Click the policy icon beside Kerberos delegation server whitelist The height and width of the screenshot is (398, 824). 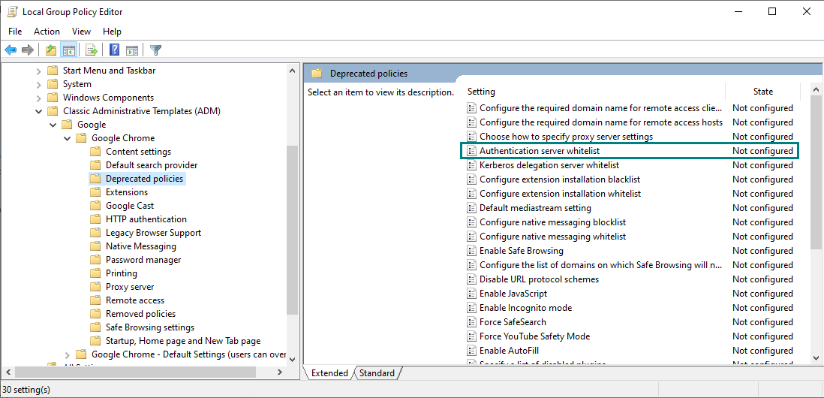pyautogui.click(x=471, y=165)
